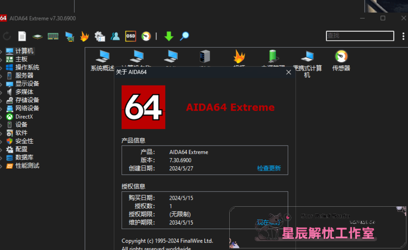This screenshot has height=250, width=408.
Task: Click the Copyright FinalWire Ltd. line
Action: pyautogui.click(x=167, y=241)
